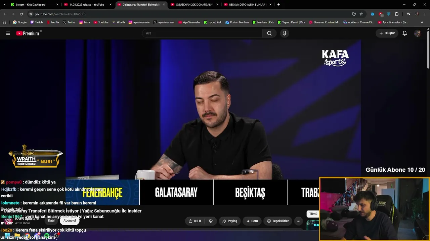
Task: Open the Twitter bookmark
Action: 69,22
